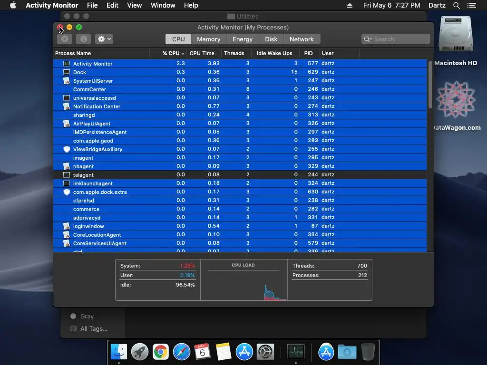The height and width of the screenshot is (365, 487).
Task: Switch to the Memory tab
Action: (209, 39)
